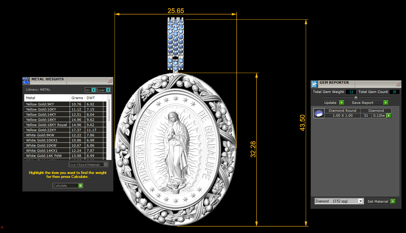This screenshot has height=233, width=406.
Task: Click the 32.28 height dimension label
Action: click(253, 149)
